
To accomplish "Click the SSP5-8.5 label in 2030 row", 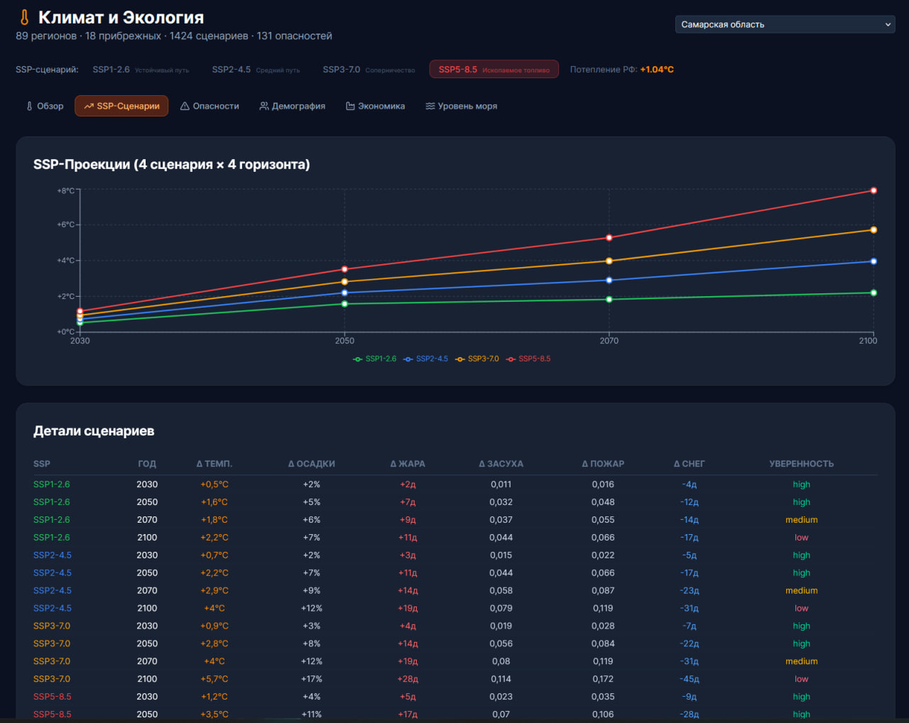I will click(x=53, y=697).
